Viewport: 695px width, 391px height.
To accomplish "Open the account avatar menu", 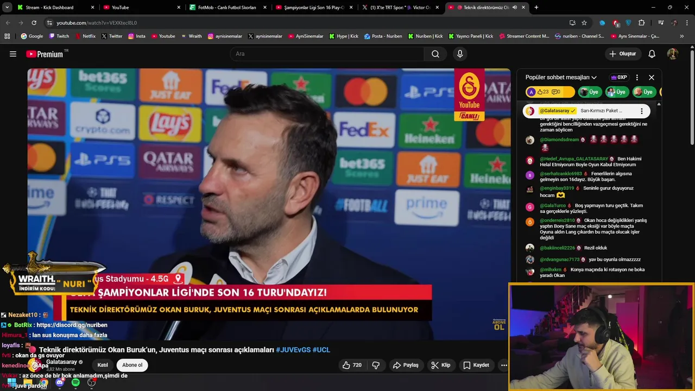I will (673, 54).
